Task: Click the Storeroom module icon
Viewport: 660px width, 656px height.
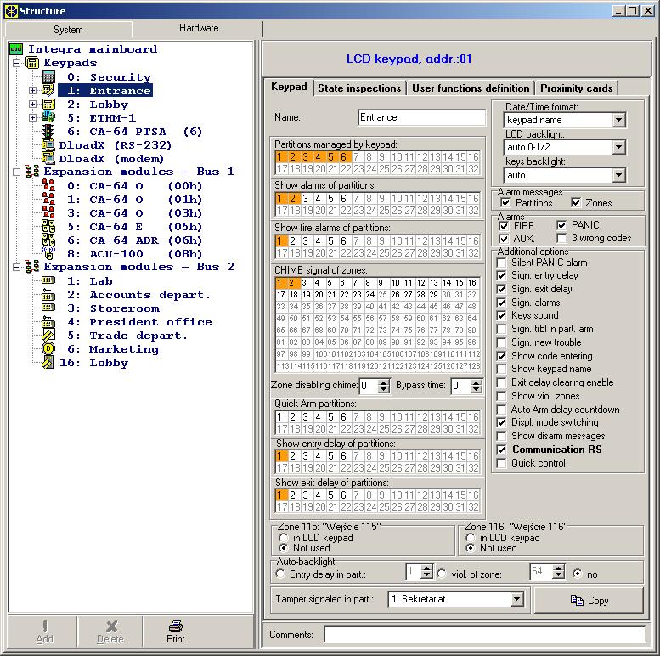Action: coord(48,308)
